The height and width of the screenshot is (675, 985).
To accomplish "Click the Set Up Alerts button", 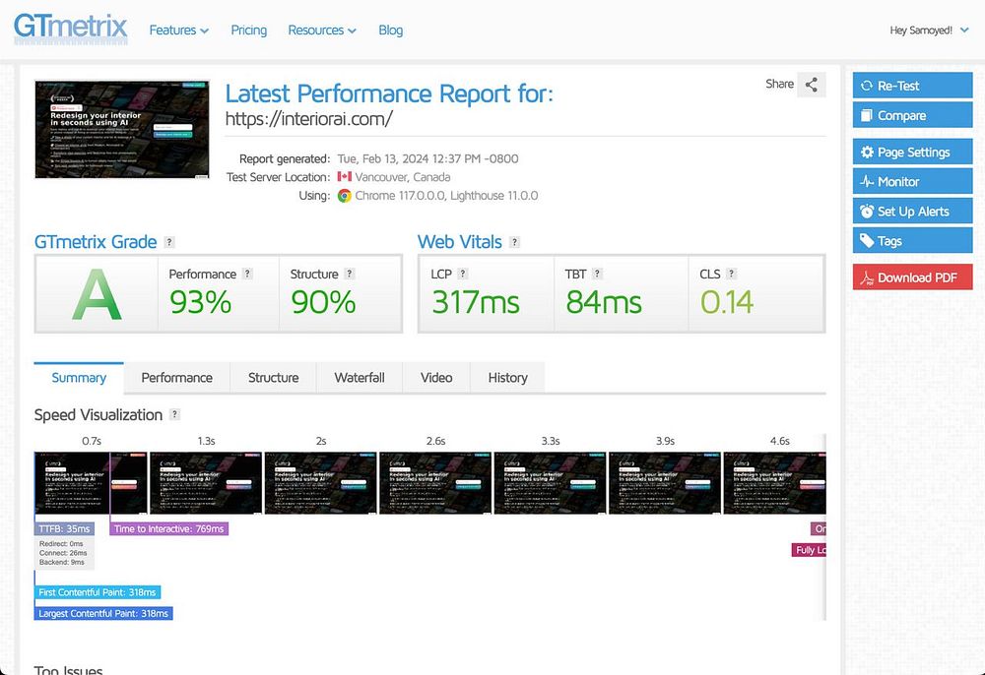I will (x=912, y=211).
